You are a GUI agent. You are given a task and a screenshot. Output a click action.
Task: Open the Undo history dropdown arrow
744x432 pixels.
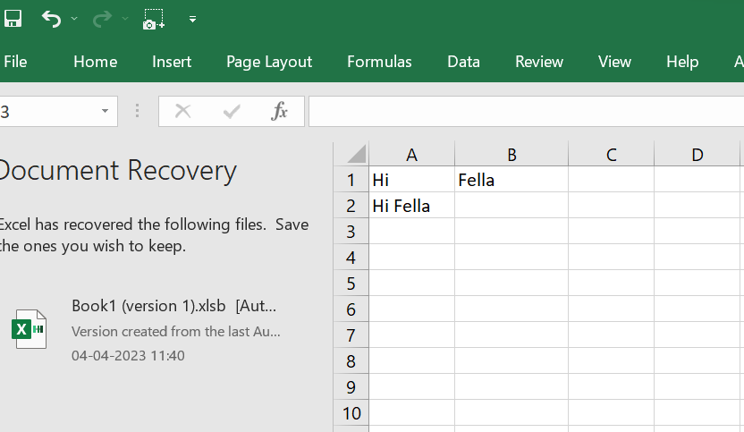pyautogui.click(x=74, y=19)
